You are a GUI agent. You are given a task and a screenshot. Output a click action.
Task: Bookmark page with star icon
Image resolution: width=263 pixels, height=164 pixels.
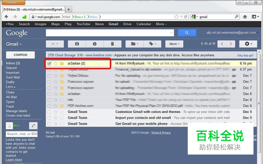[x=176, y=17]
